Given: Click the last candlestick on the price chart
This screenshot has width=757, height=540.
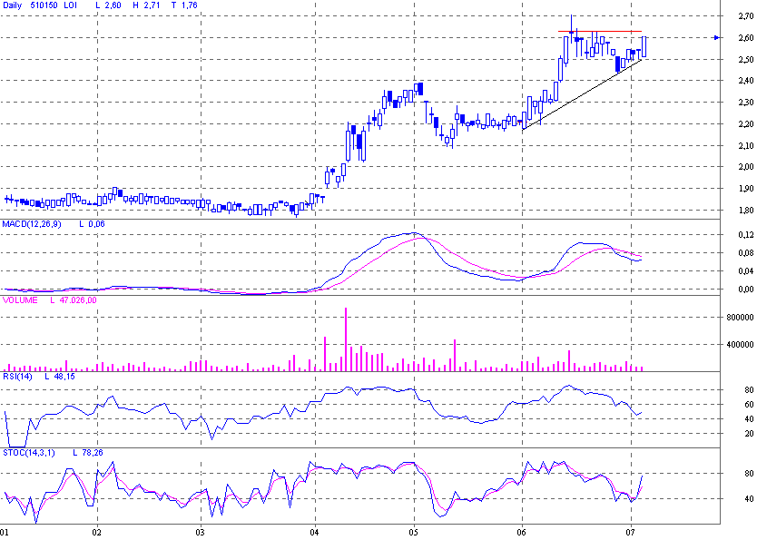Looking at the screenshot, I should (644, 47).
